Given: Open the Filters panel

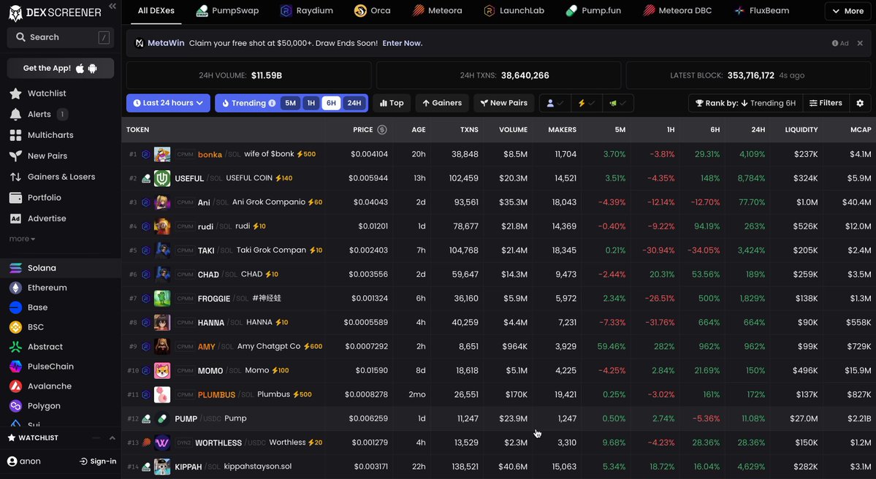Looking at the screenshot, I should point(826,103).
